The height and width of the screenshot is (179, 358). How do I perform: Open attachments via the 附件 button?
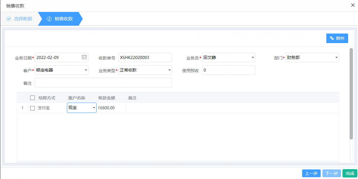point(337,38)
